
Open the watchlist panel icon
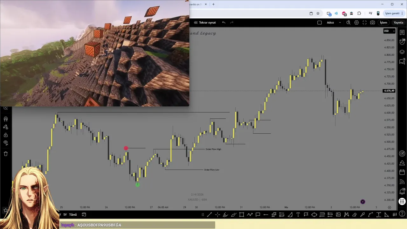402,33
